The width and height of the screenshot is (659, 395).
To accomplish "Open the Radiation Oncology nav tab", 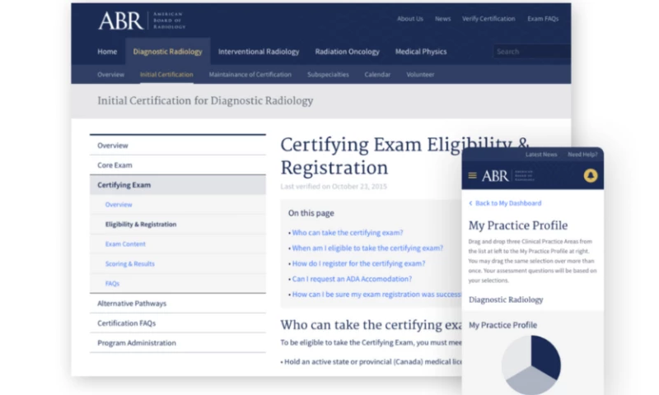I will click(x=347, y=52).
